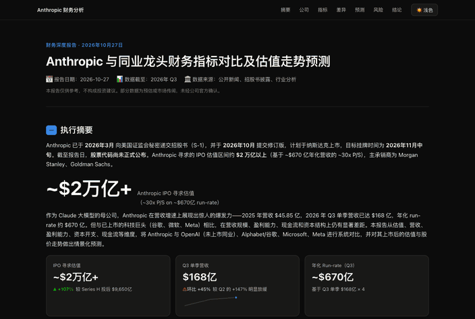Click the bank building icon beside 数据来源
Screen dimensions: 475x319
[x=188, y=80]
